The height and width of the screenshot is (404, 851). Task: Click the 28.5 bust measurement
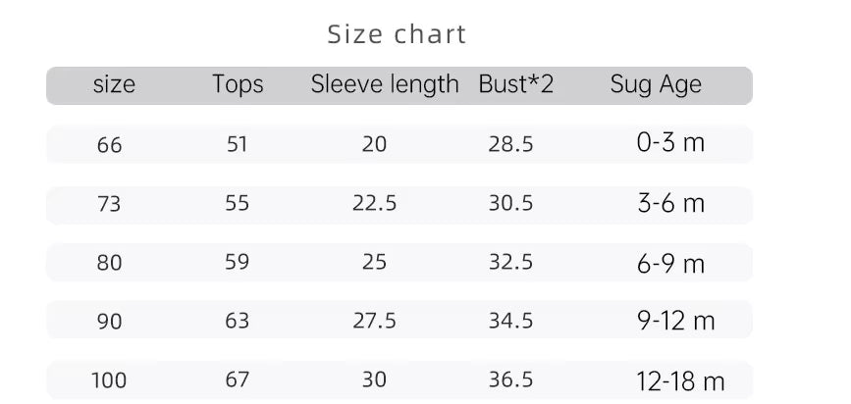click(510, 145)
